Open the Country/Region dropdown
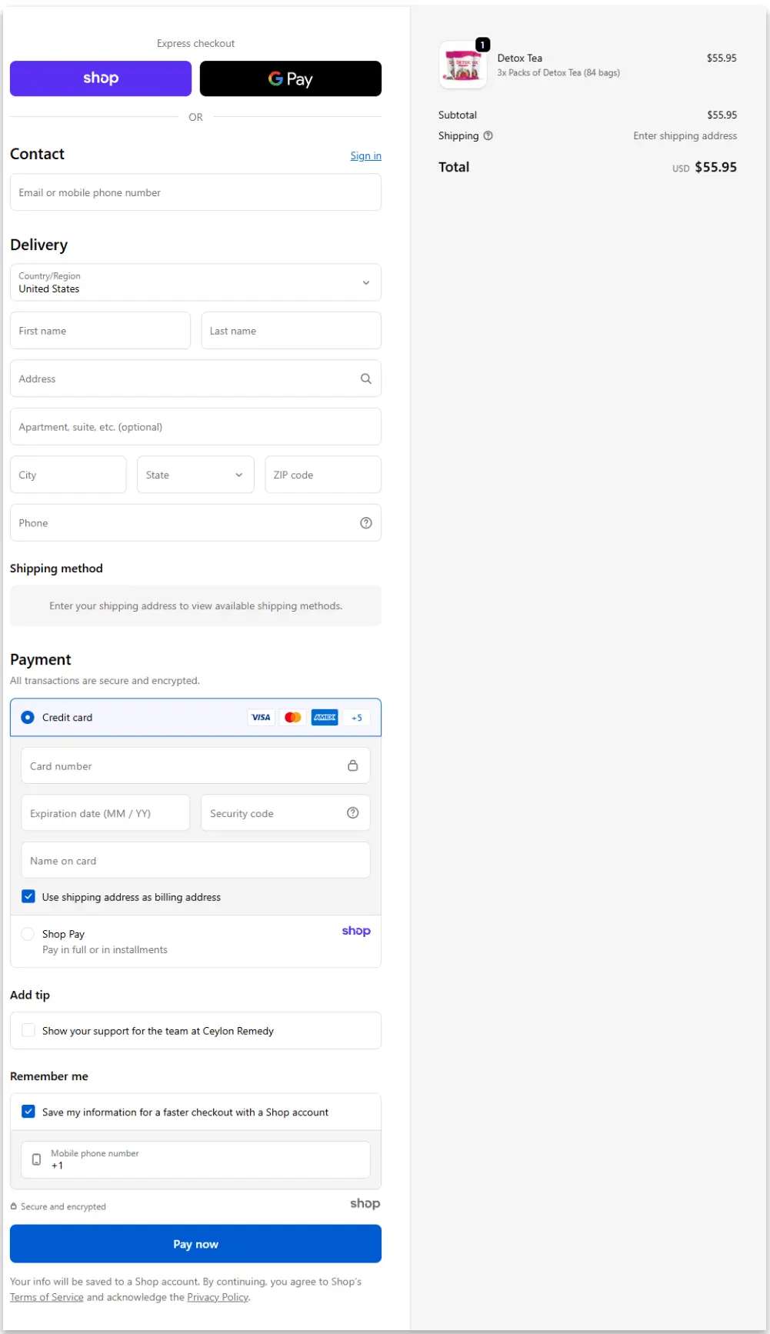 (195, 282)
